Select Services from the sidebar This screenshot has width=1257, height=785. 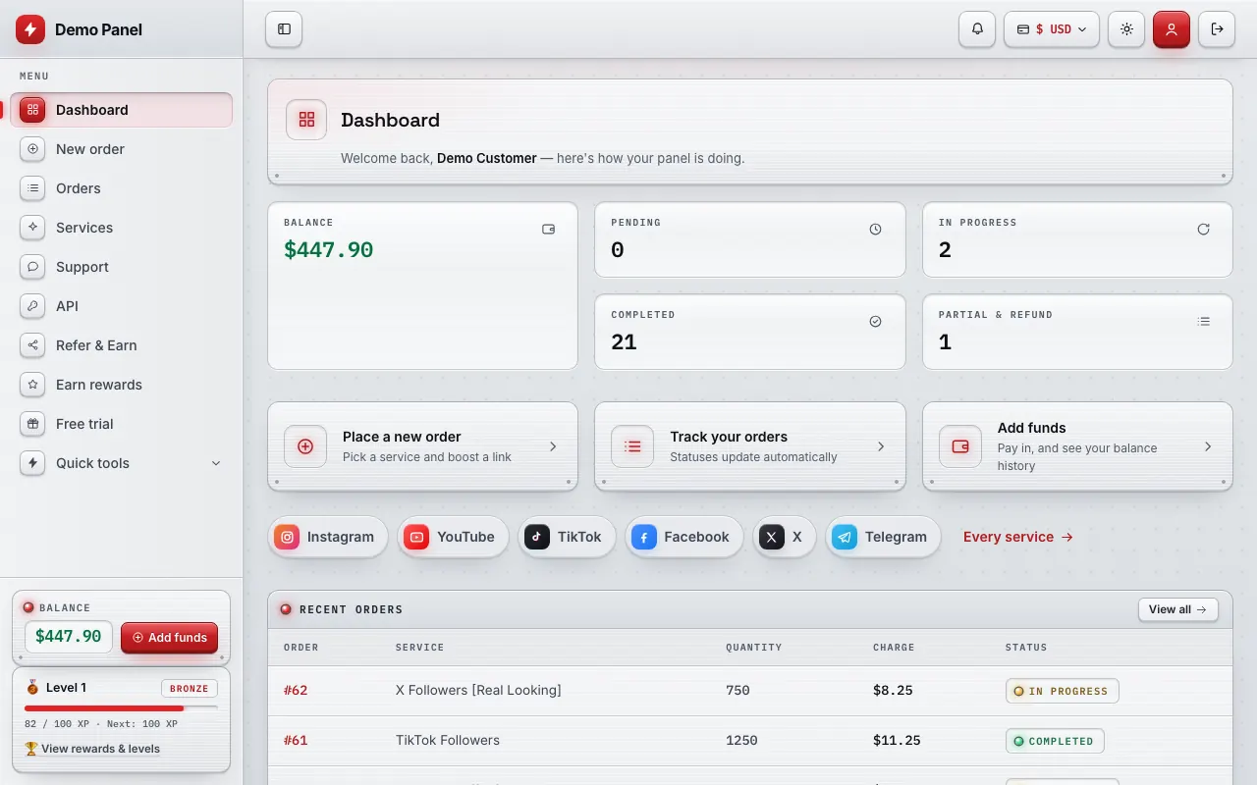pyautogui.click(x=122, y=228)
